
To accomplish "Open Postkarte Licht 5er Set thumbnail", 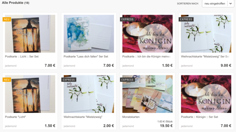I will tap(30, 33).
